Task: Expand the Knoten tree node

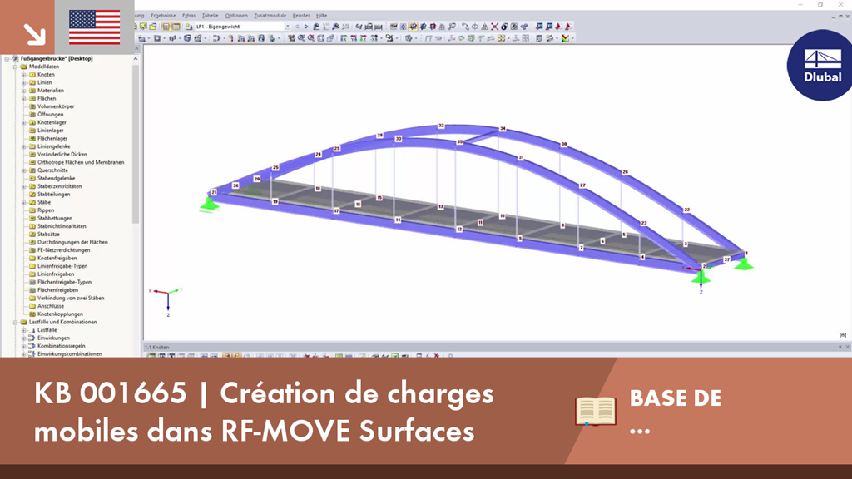Action: tap(23, 75)
